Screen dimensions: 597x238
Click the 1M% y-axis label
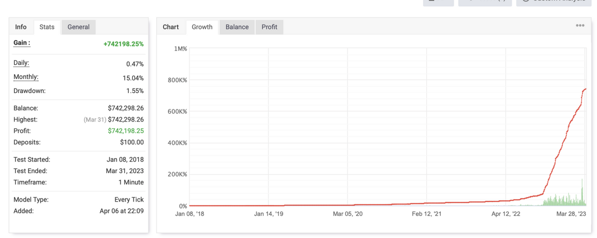[x=180, y=49]
